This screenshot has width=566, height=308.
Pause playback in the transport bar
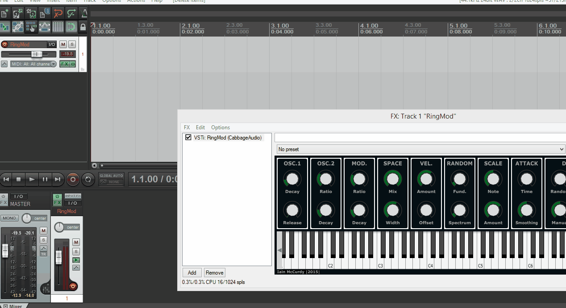click(x=45, y=179)
